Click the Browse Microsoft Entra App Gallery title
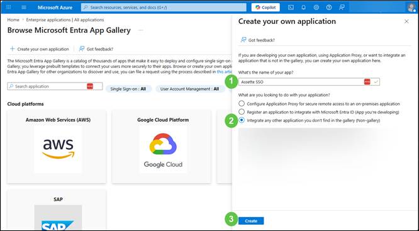Screen dimensions: 419x231 tap(69, 30)
